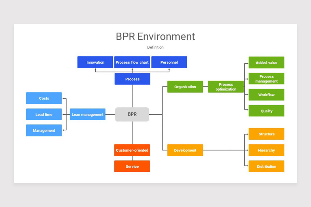Select the Lead time box
311x207 pixels.
click(44, 114)
